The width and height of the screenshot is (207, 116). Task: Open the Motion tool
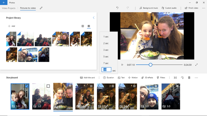coord(133,78)
